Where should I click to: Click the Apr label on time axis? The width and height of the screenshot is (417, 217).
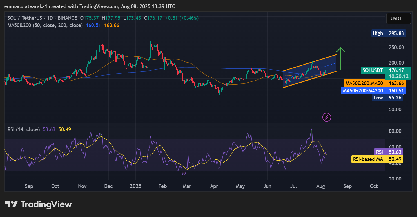[214, 186]
